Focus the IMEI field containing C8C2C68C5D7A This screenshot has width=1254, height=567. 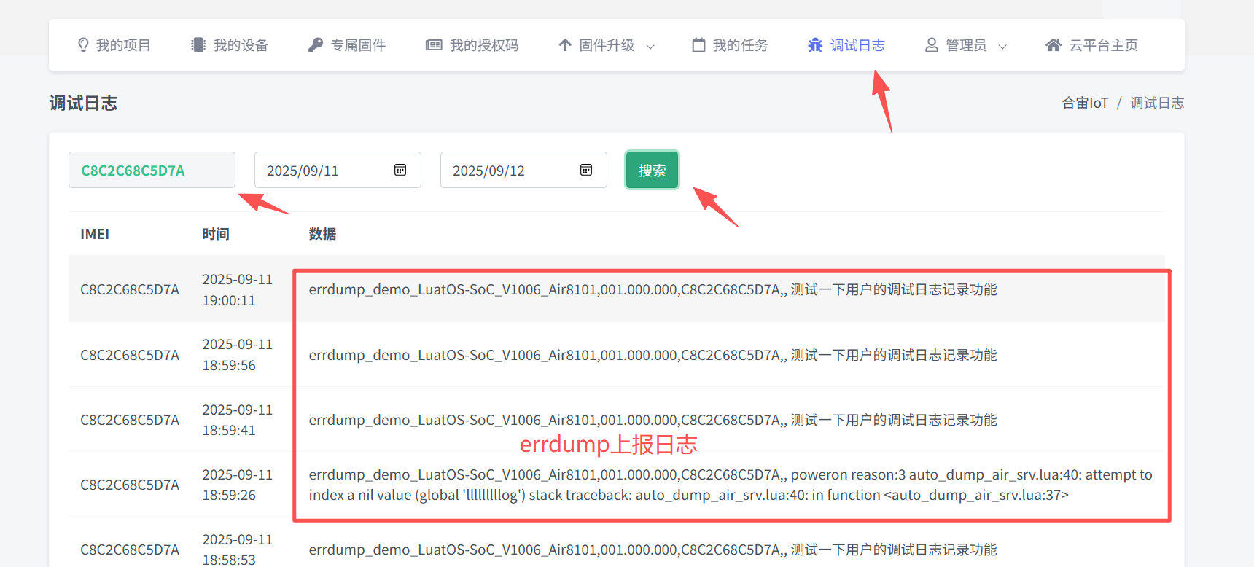point(152,170)
